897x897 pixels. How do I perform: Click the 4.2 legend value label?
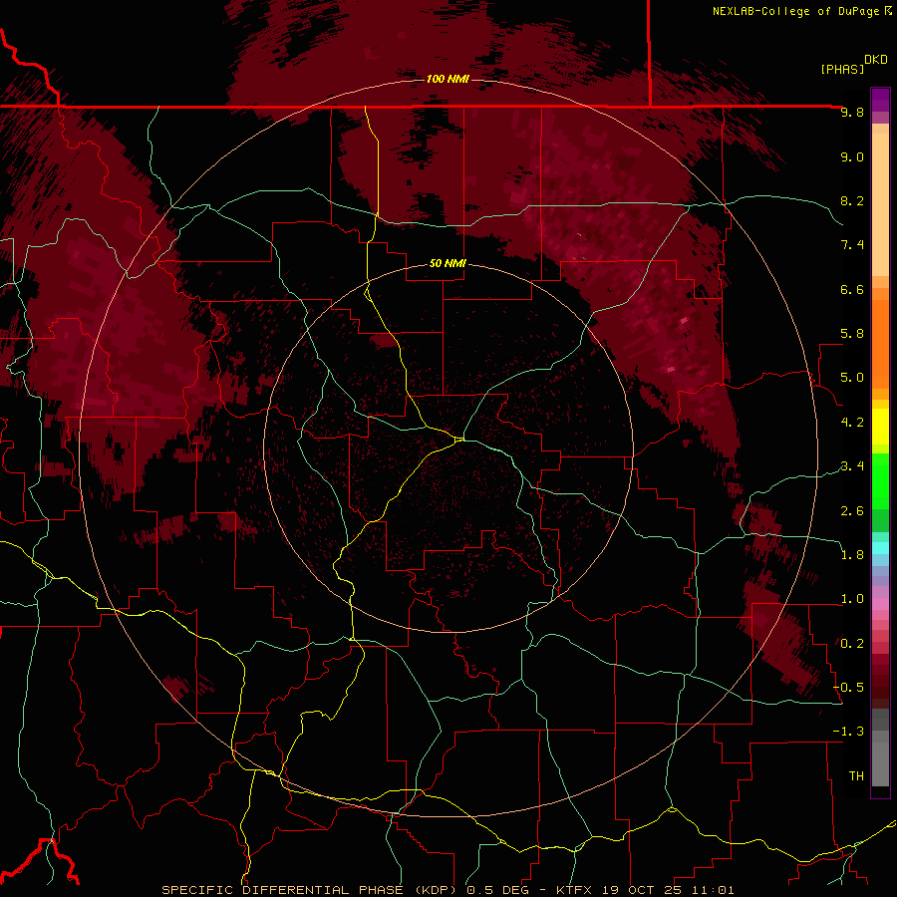point(852,423)
